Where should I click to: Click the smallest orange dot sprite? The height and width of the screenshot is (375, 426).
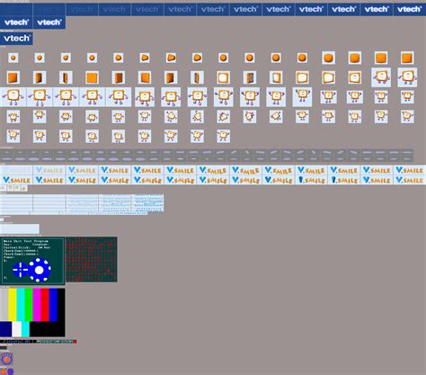[13, 58]
